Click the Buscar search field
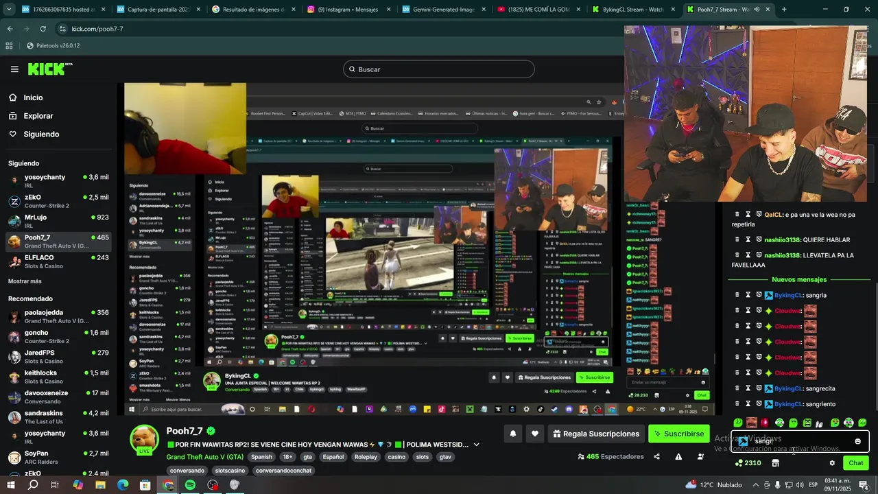Image resolution: width=878 pixels, height=494 pixels. click(439, 69)
